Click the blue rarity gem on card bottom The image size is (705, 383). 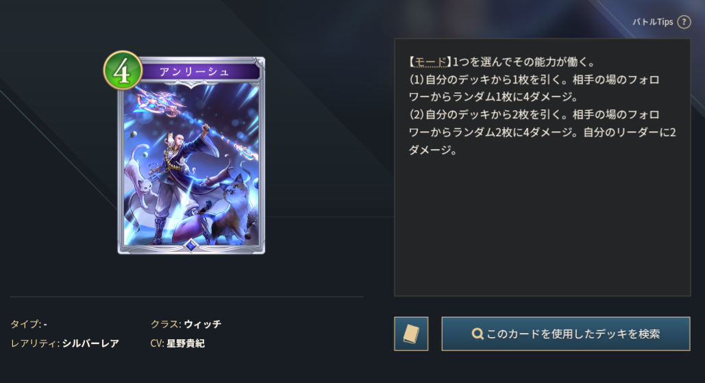191,245
